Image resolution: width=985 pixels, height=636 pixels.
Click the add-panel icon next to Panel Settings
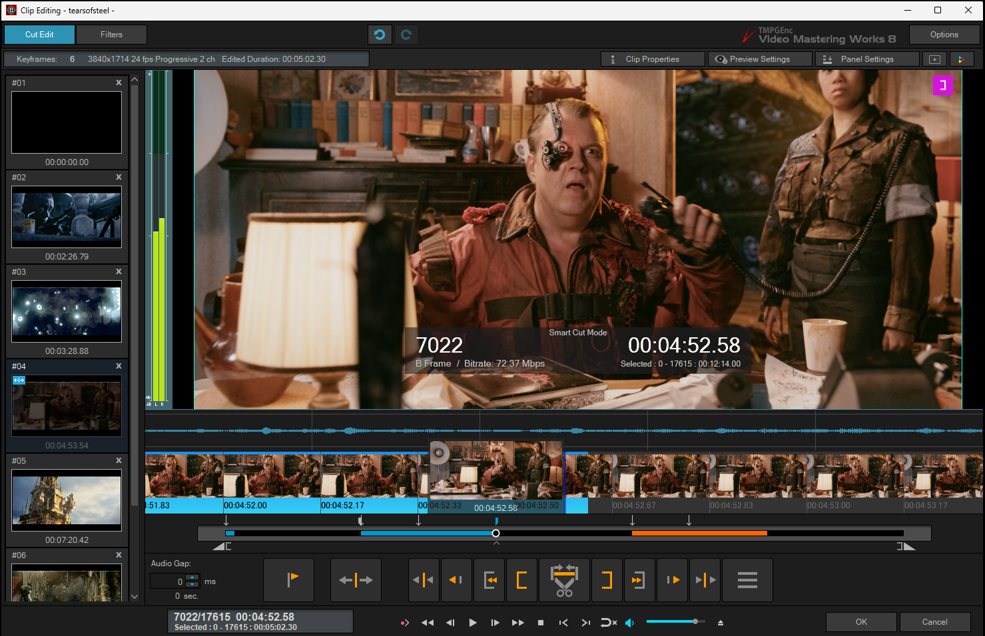[934, 59]
